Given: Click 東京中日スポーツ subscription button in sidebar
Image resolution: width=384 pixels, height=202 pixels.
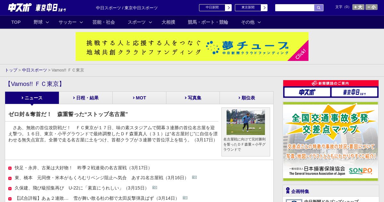Looking at the screenshot, I should (354, 92).
